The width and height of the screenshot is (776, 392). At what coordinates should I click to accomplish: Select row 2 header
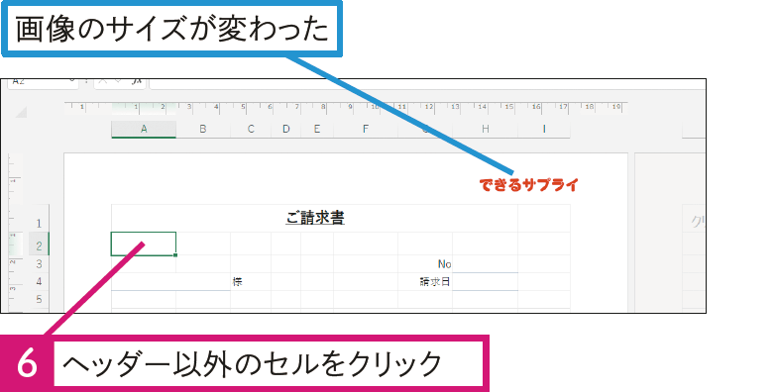[x=39, y=245]
